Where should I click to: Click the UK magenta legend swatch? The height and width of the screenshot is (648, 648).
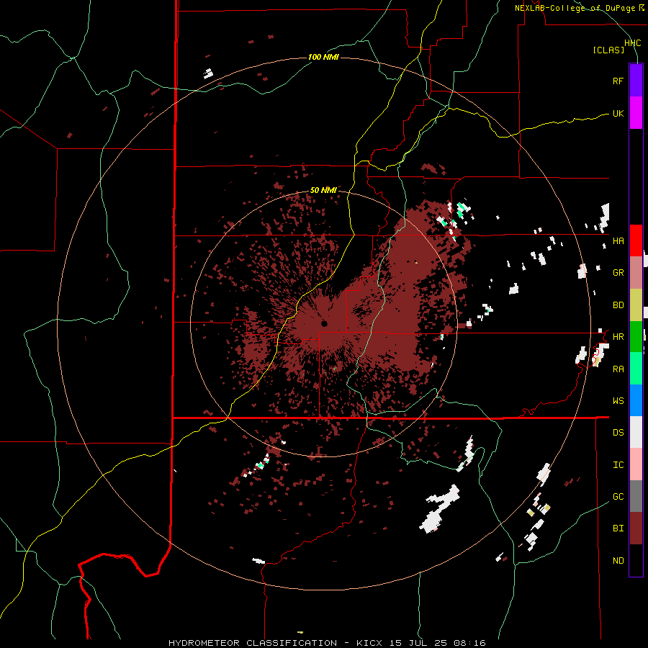click(636, 113)
